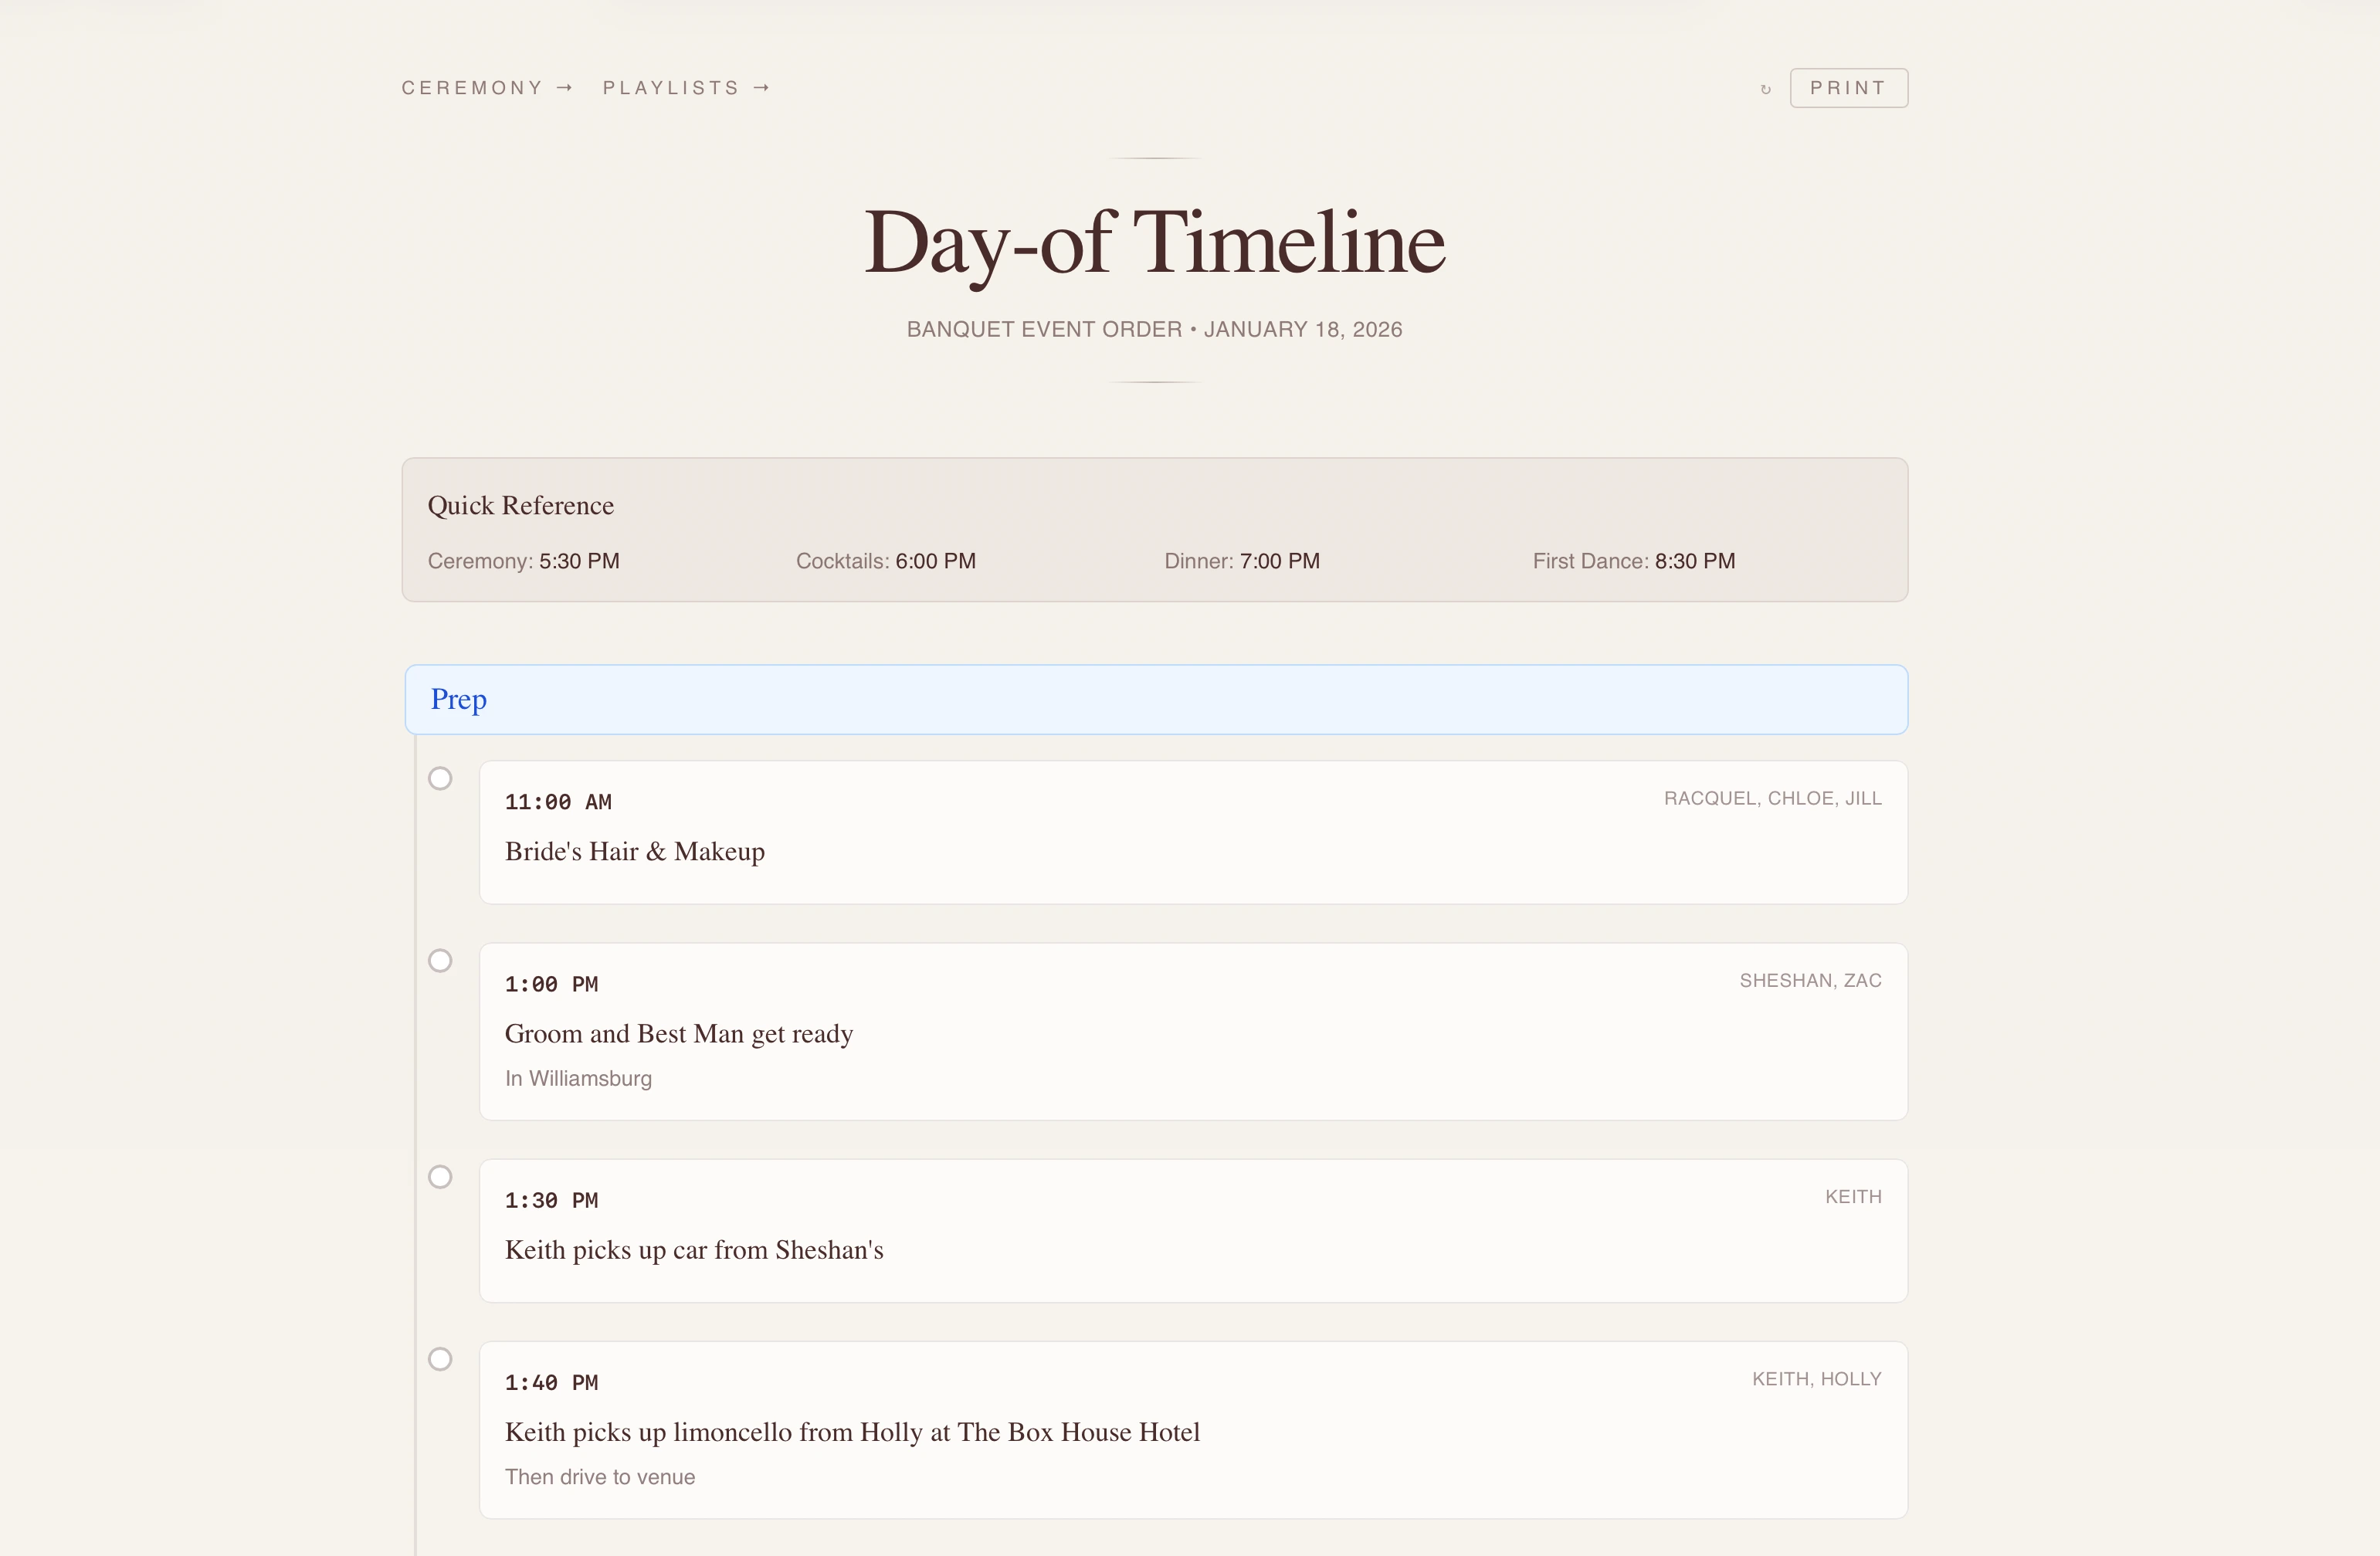The height and width of the screenshot is (1556, 2380).
Task: Select the Keith picks up limoncello card
Action: pos(1193,1429)
